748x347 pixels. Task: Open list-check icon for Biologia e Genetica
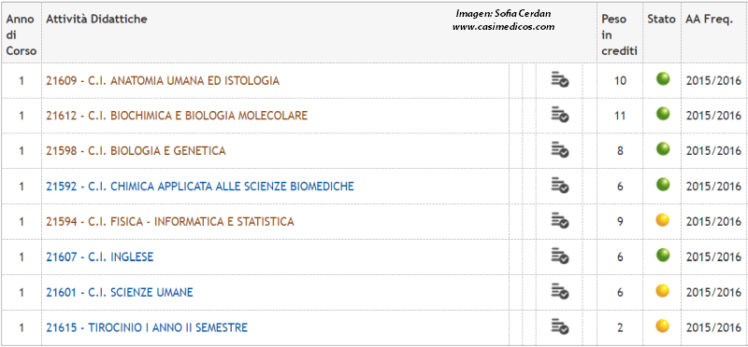(559, 150)
